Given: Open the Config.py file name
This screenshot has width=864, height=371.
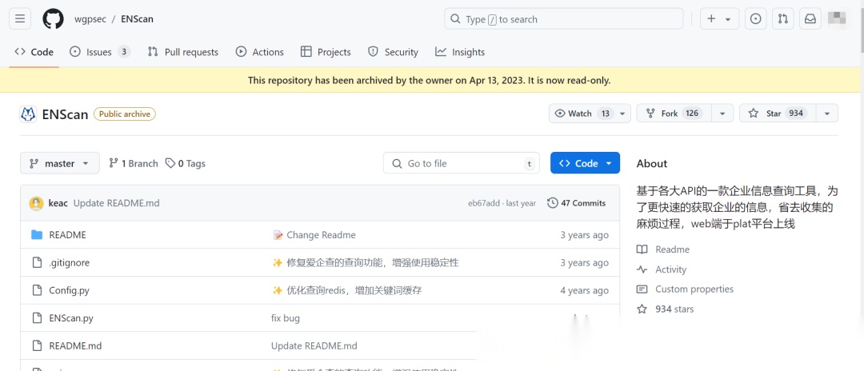Looking at the screenshot, I should pos(69,290).
